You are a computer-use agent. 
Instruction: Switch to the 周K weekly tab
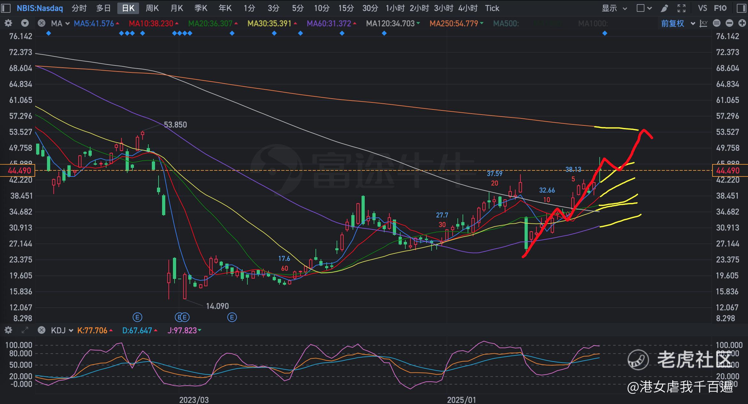(x=152, y=8)
